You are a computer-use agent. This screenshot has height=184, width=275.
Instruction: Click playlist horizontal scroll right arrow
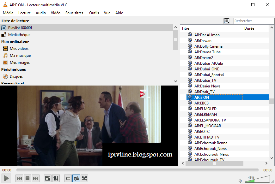tap(266, 163)
